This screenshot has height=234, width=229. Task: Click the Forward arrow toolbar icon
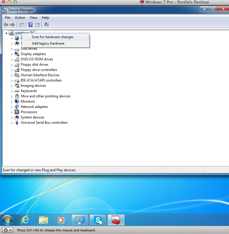click(13, 25)
